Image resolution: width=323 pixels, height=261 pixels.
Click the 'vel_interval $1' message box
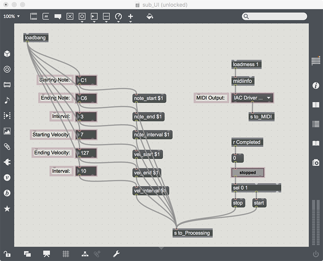coord(151,191)
